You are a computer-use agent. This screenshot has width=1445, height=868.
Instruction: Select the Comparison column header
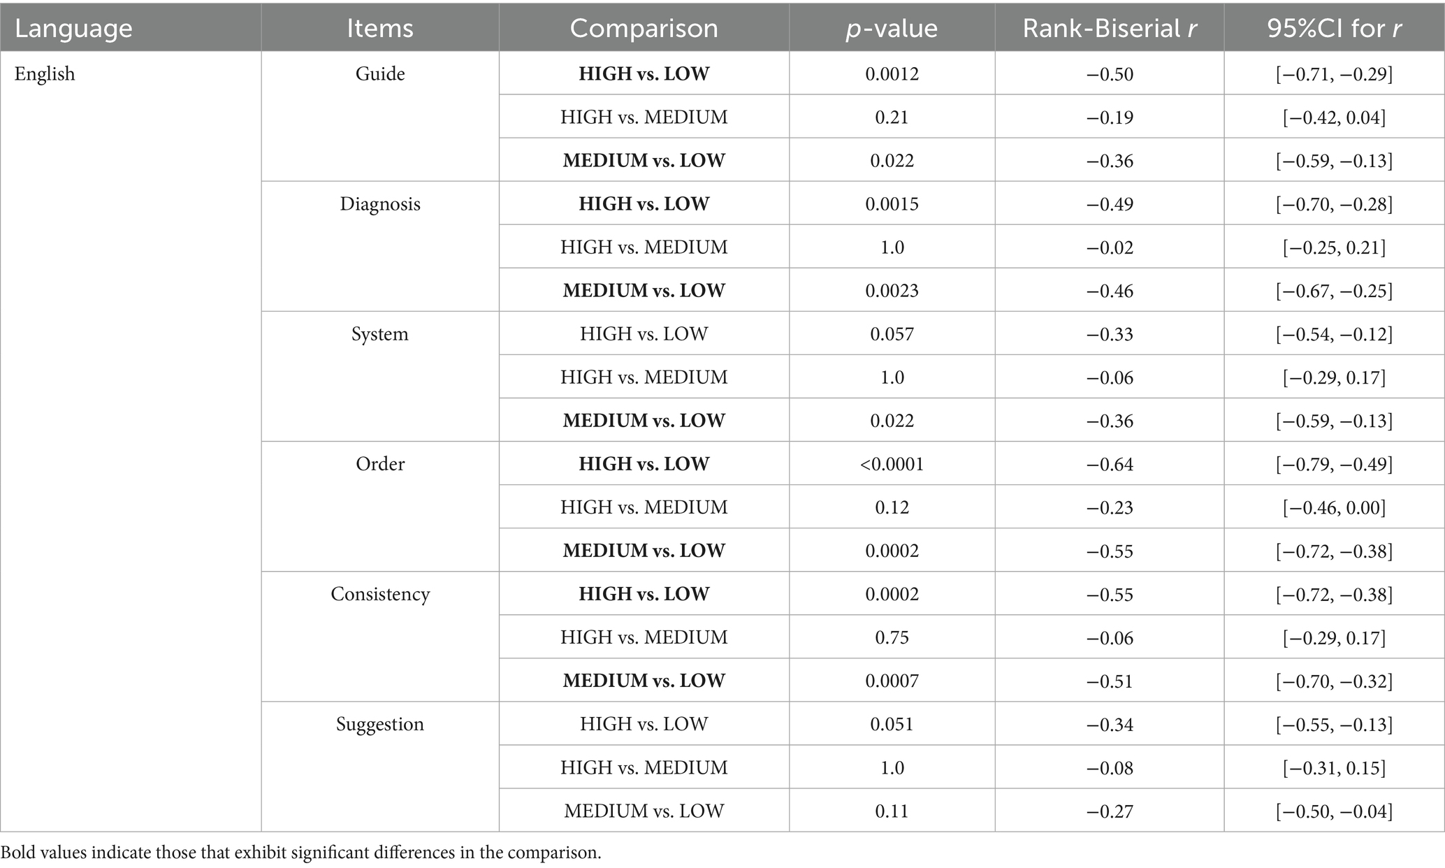click(x=644, y=28)
